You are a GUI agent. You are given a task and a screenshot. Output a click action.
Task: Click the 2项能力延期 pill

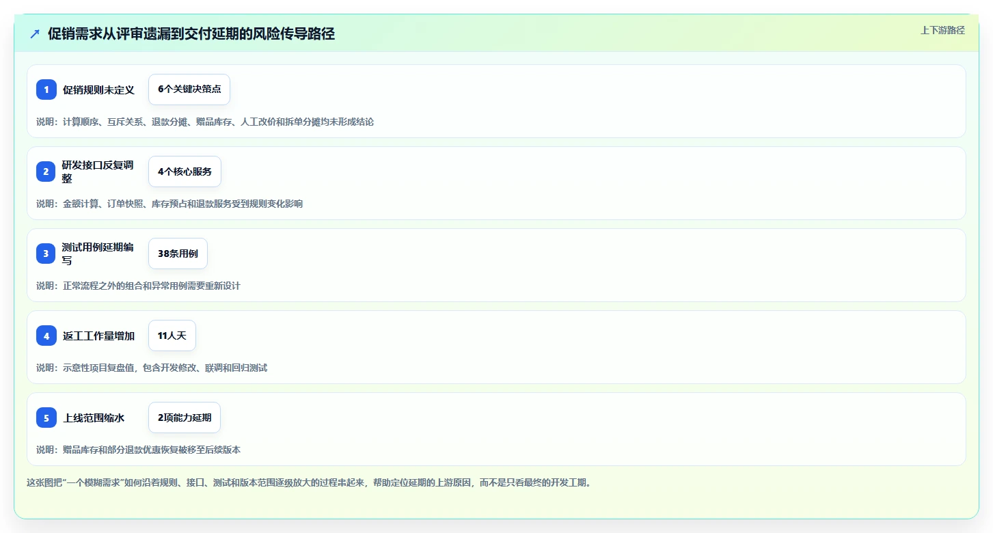[185, 418]
